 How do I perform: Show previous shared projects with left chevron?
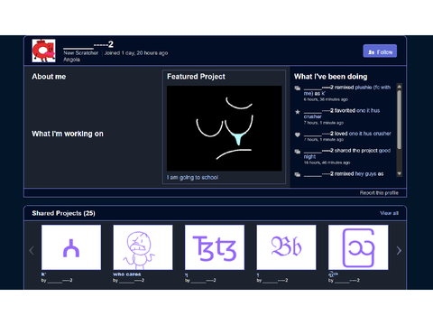32,250
